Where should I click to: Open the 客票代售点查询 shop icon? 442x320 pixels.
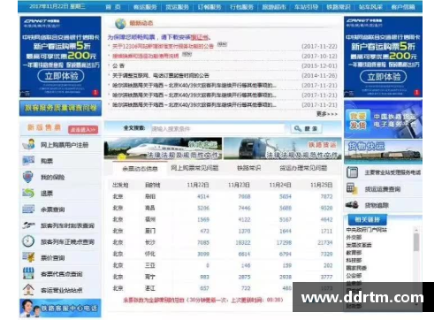click(x=28, y=273)
